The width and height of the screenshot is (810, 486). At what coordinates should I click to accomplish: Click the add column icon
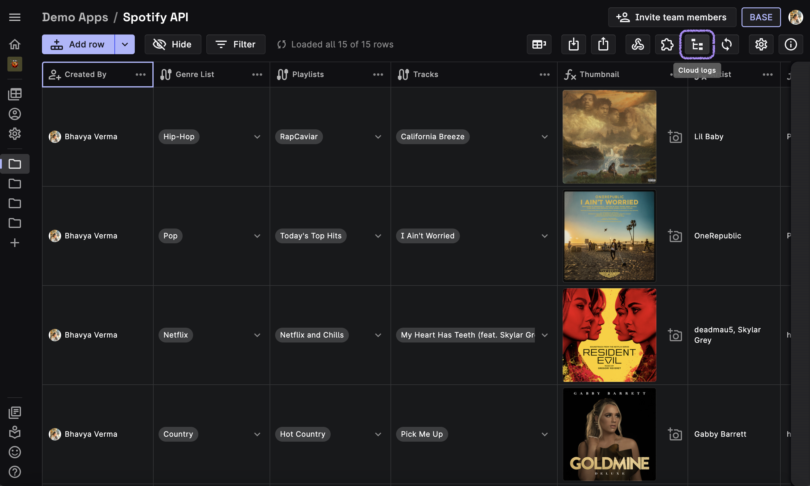pyautogui.click(x=539, y=44)
